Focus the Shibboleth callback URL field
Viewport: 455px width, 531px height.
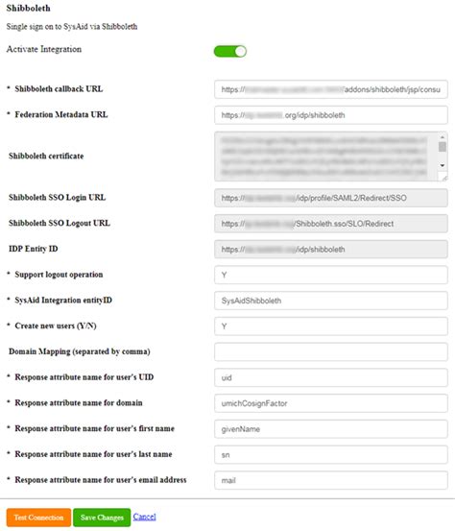331,89
